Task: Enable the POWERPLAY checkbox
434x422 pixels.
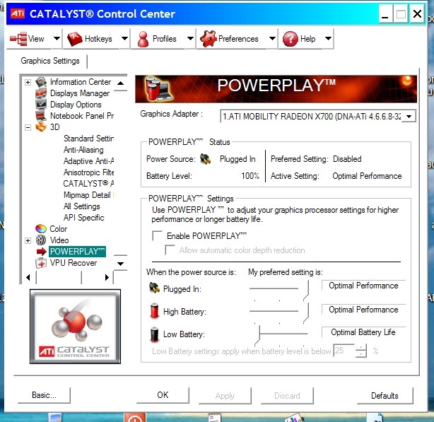Action: (157, 236)
